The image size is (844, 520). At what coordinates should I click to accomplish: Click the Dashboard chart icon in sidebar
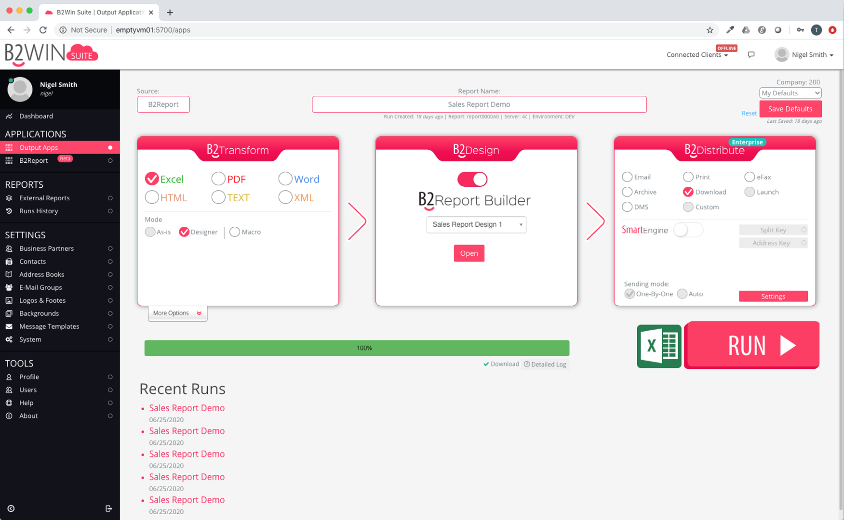coord(9,116)
